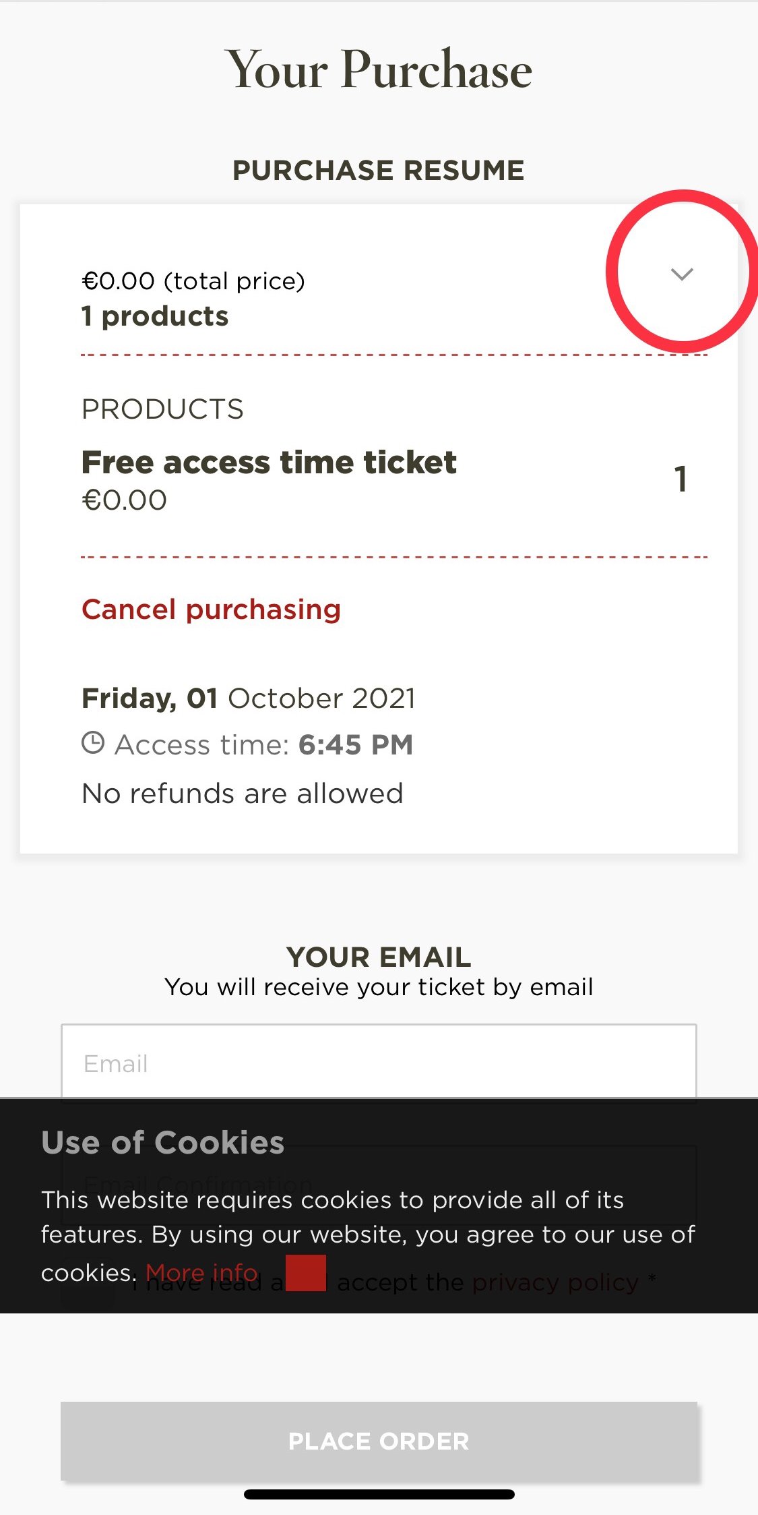Click the 1 products summary label

point(155,316)
